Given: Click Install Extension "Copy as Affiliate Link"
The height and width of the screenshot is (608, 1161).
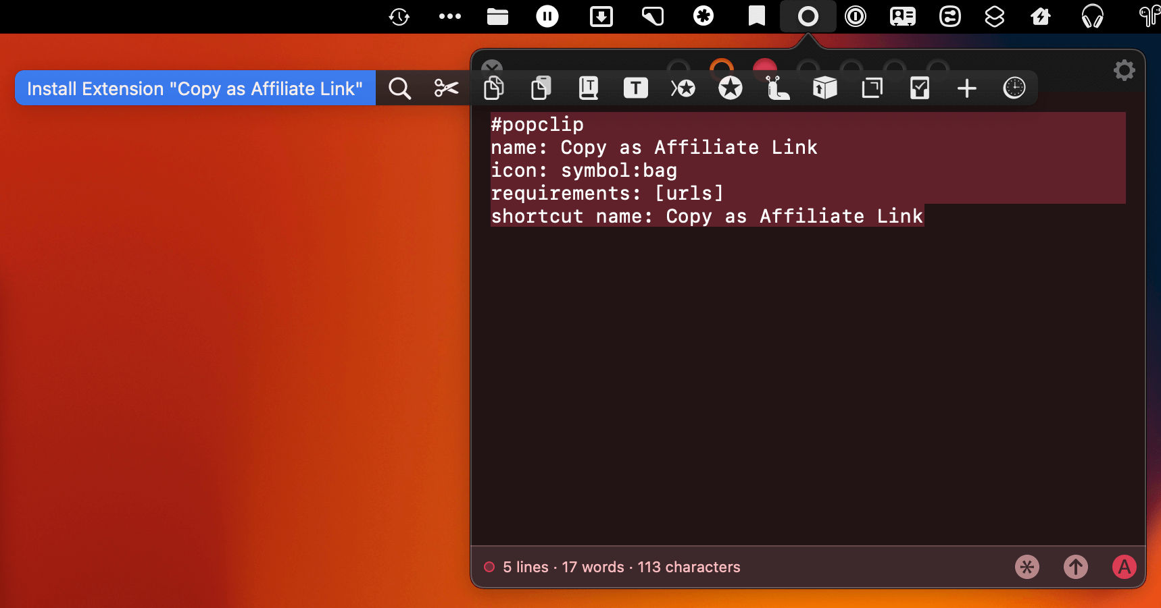Looking at the screenshot, I should coord(195,88).
